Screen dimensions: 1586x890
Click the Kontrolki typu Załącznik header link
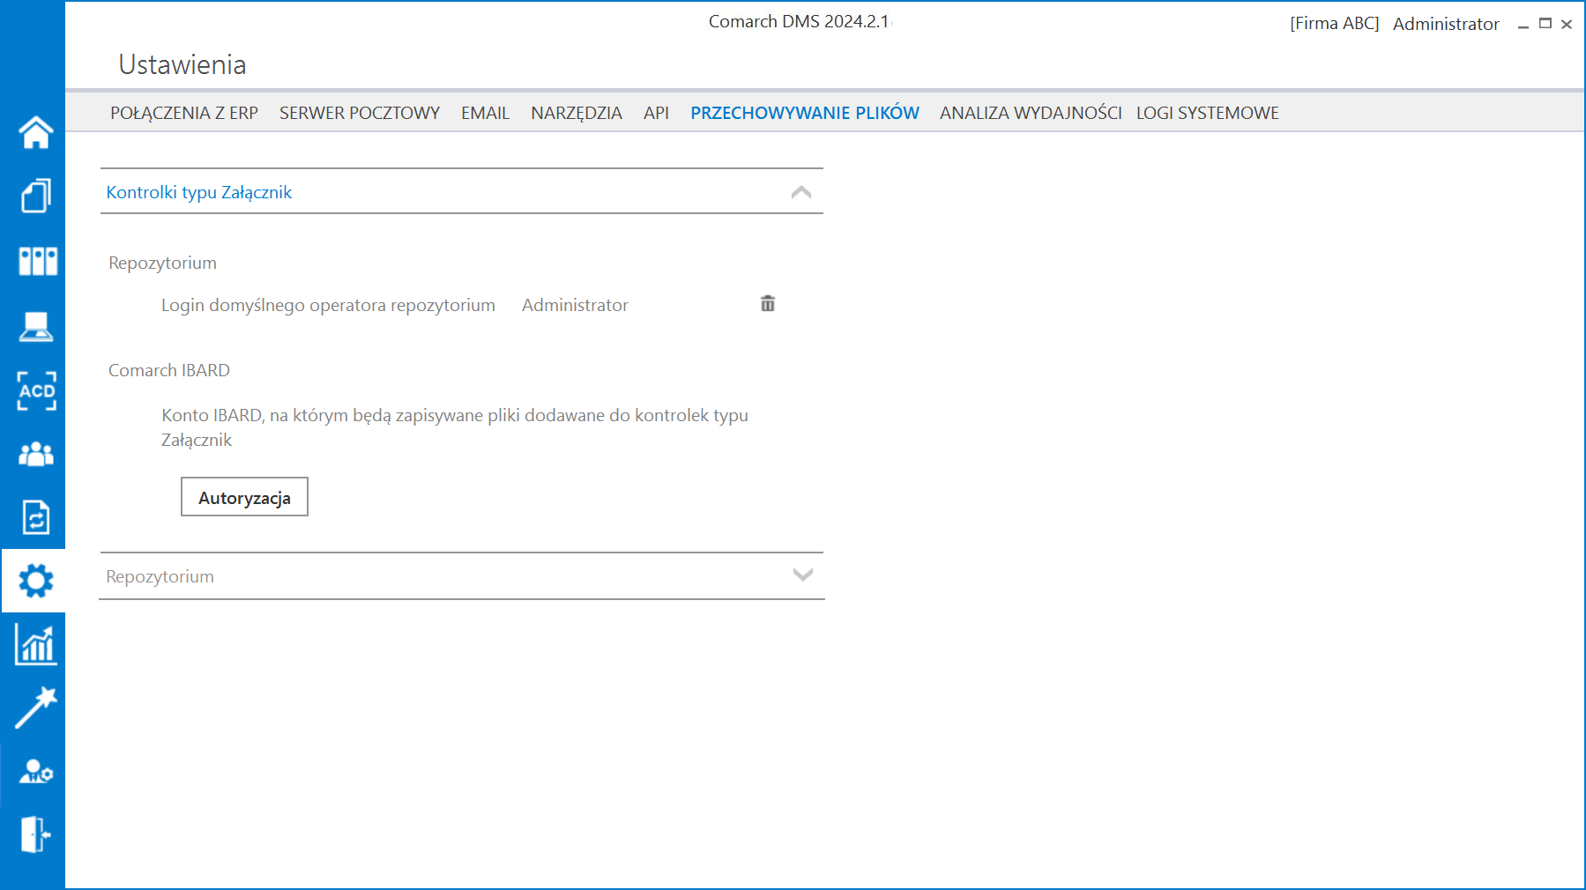199,192
